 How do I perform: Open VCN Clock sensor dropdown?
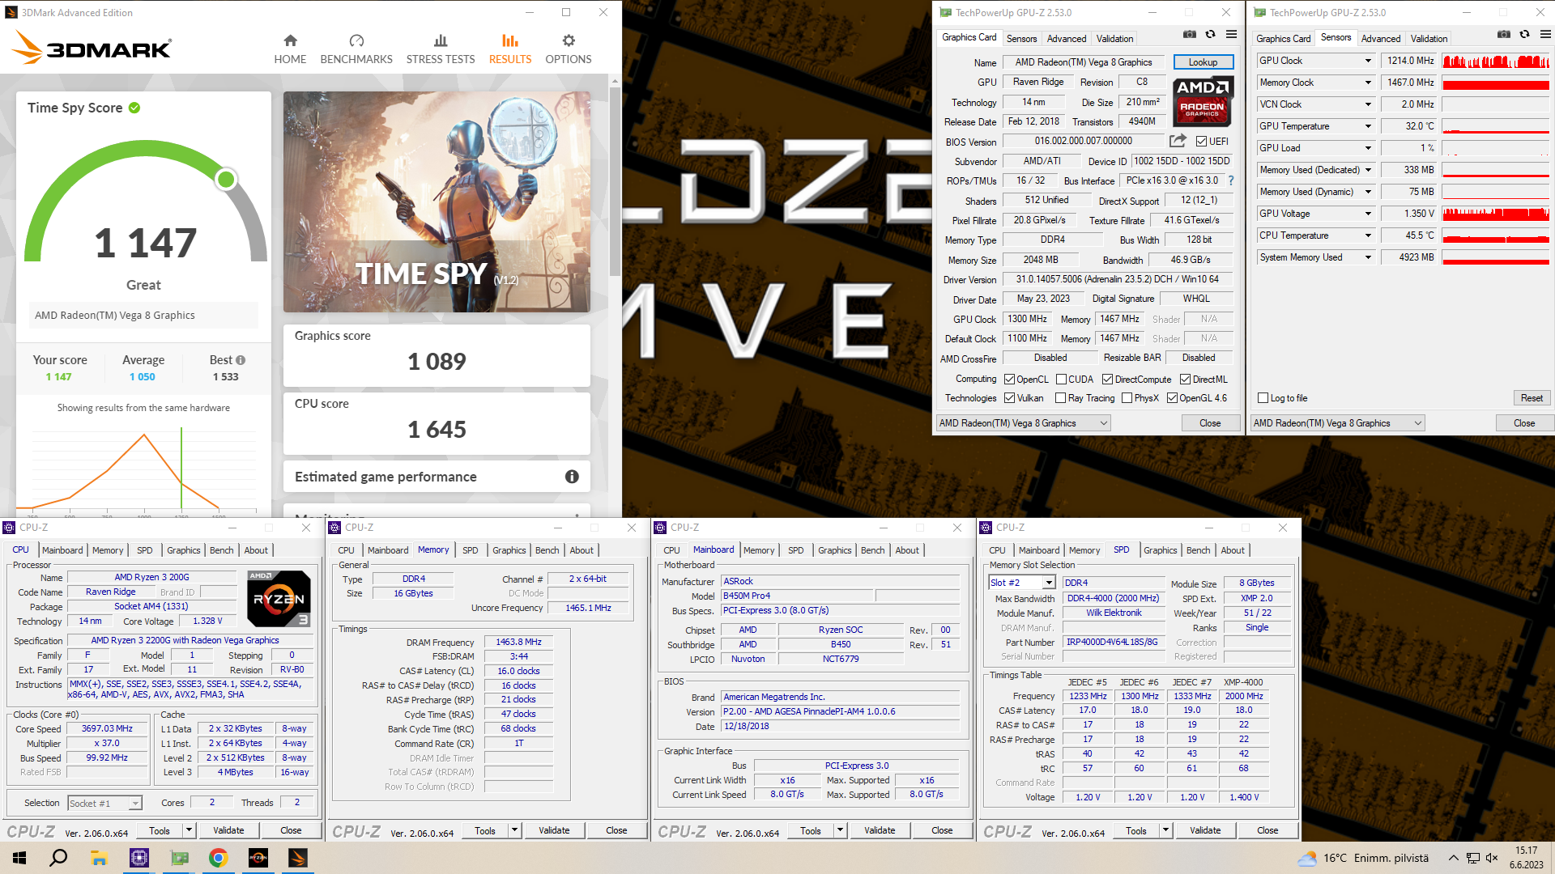1368,104
